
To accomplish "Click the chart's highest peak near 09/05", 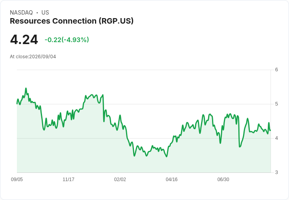I will point(26,88).
